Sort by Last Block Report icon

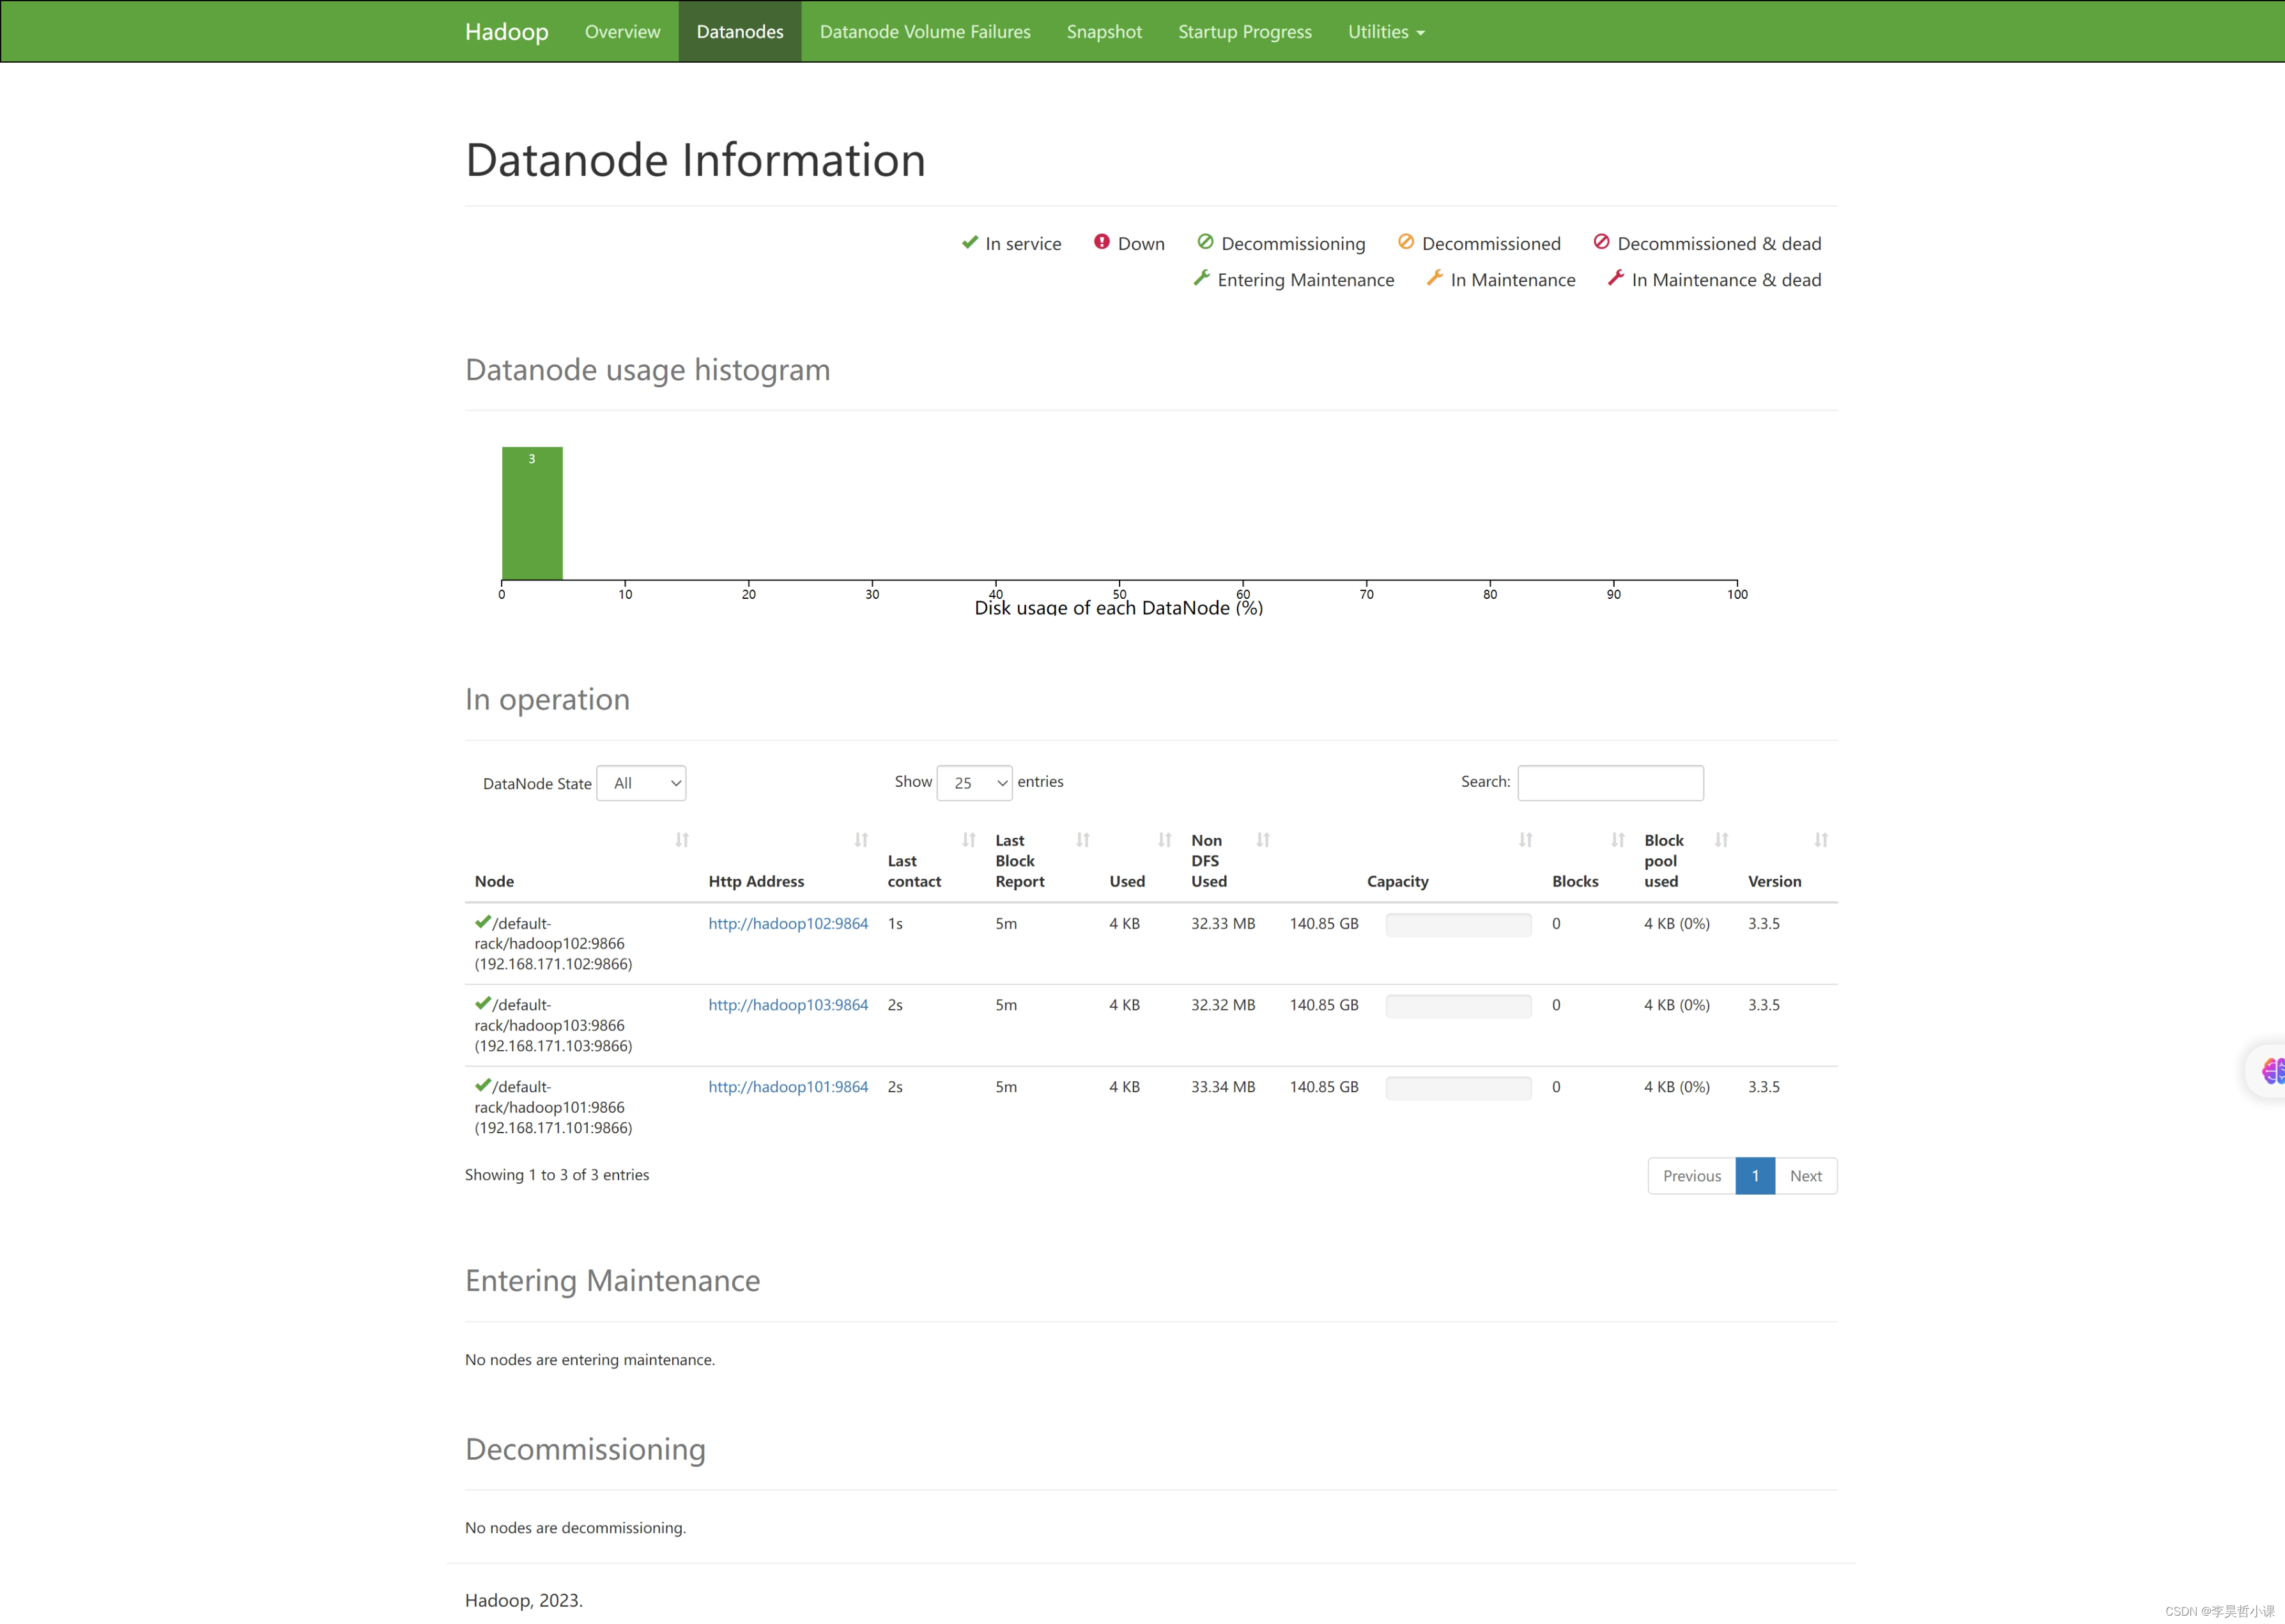(1082, 840)
